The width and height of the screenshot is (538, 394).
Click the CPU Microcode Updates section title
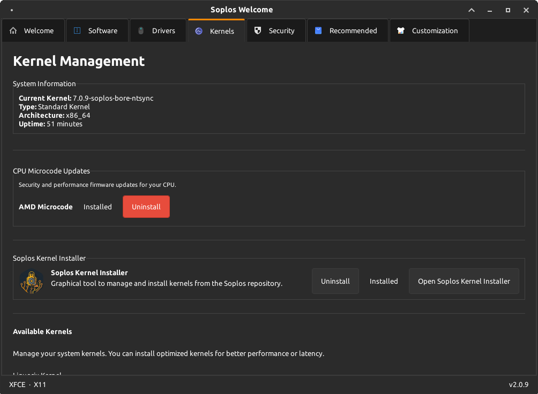coord(51,171)
